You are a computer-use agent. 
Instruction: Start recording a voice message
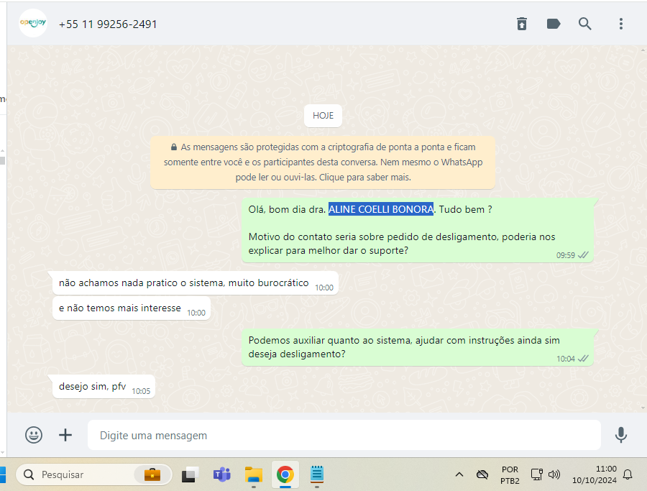tap(621, 435)
